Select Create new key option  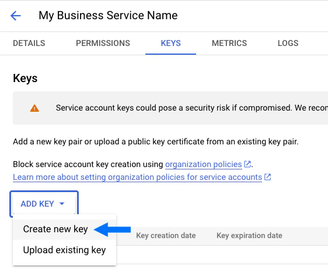point(55,229)
